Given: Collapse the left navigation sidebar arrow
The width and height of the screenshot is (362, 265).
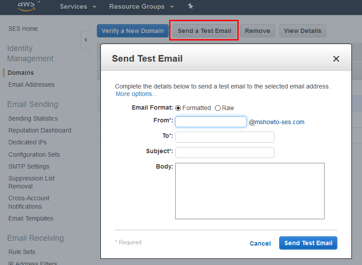Looking at the screenshot, I should click(x=85, y=40).
